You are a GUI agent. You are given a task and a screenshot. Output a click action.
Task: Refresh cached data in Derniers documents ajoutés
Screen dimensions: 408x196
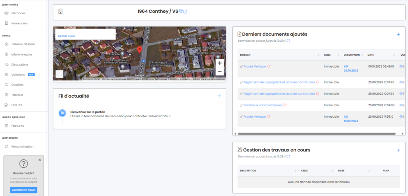click(x=288, y=41)
